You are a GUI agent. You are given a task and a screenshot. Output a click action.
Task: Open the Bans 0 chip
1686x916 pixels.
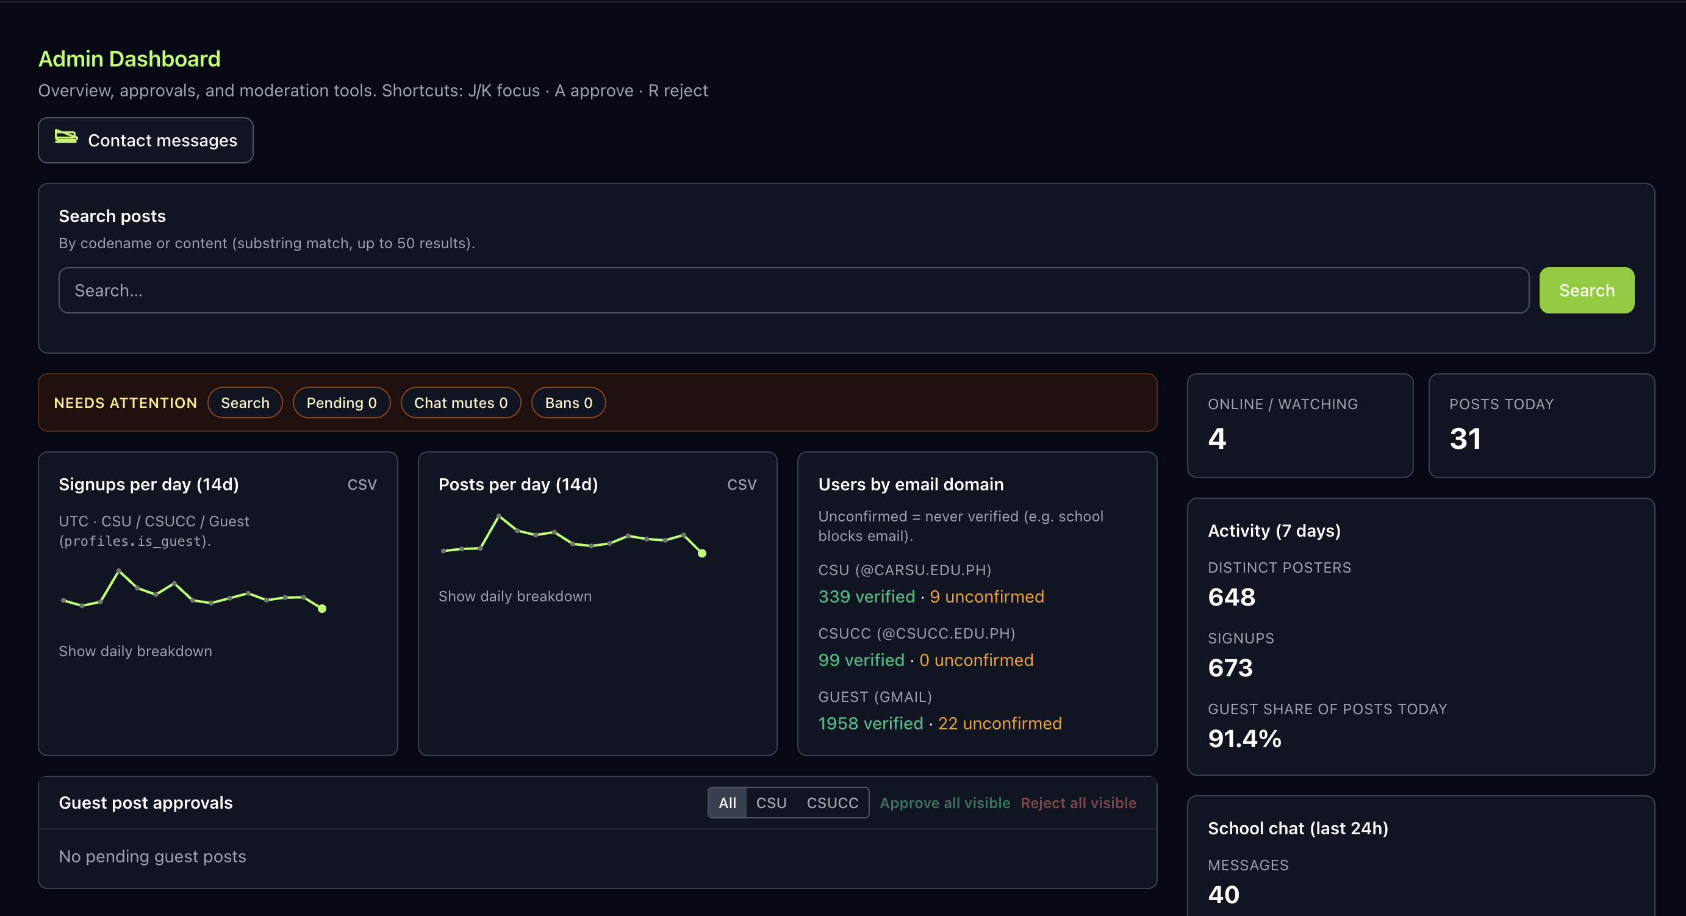pyautogui.click(x=568, y=403)
